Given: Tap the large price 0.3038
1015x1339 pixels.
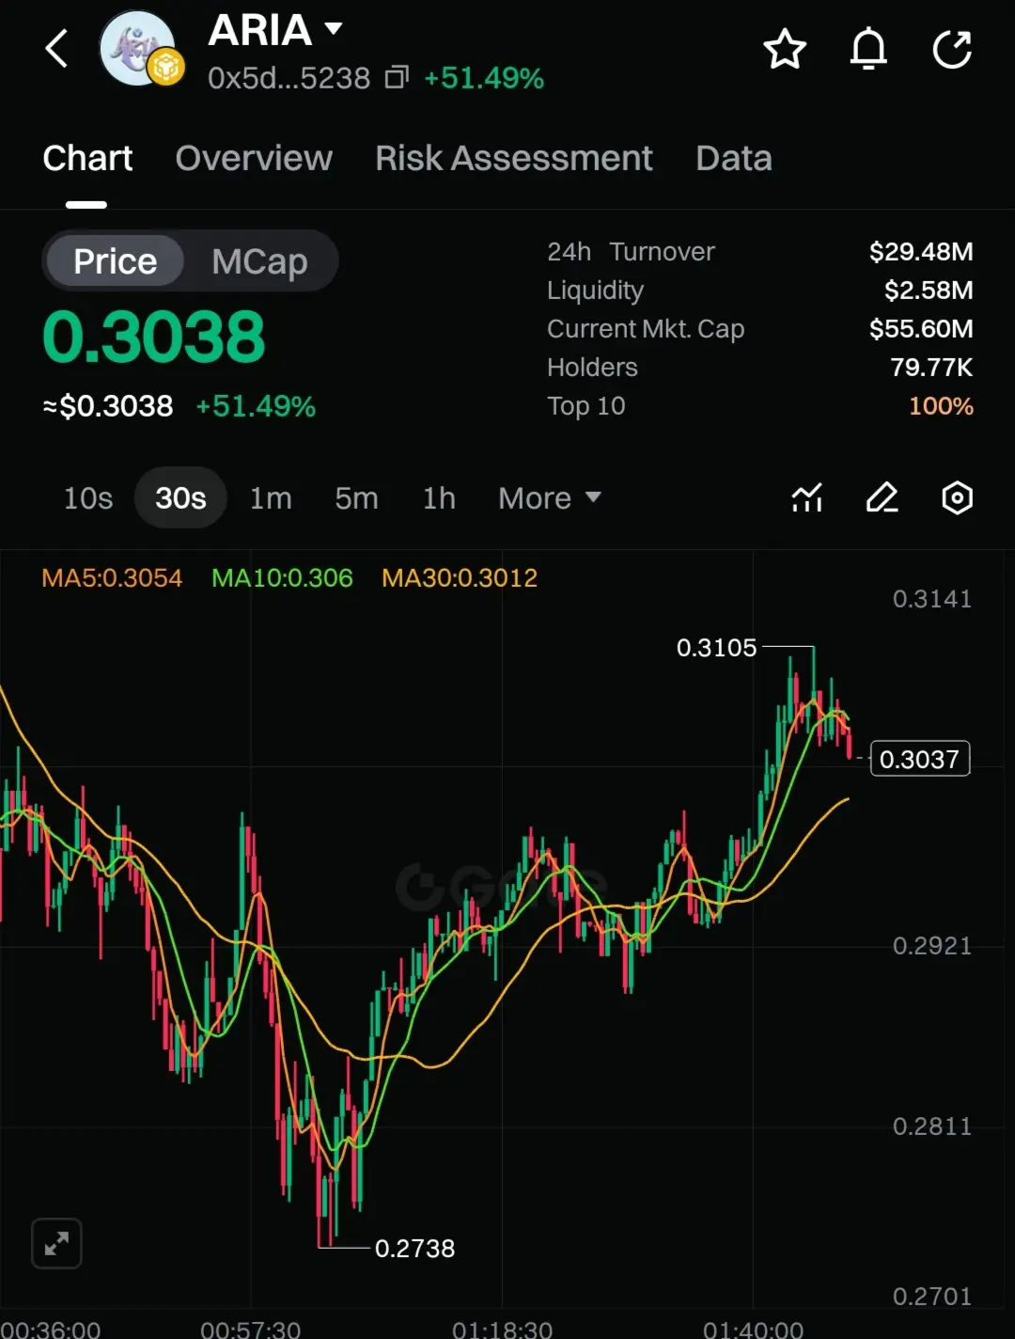Looking at the screenshot, I should (154, 337).
